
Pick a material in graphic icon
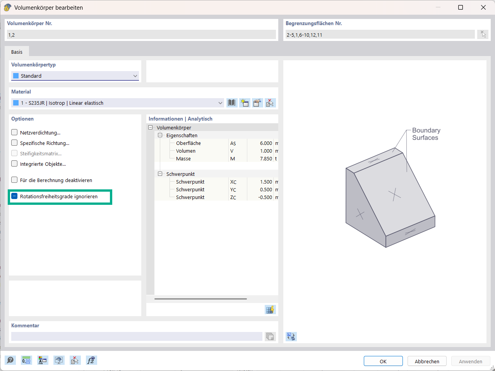(x=270, y=103)
